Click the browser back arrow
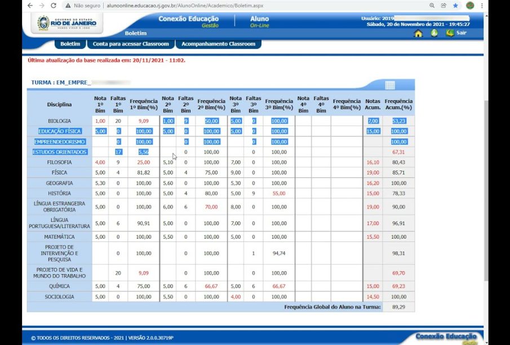 29,5
